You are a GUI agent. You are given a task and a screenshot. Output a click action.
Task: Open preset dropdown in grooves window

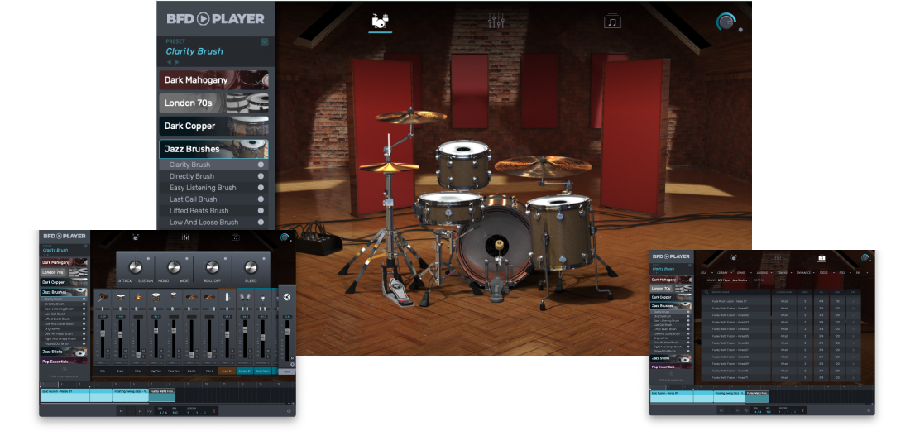(x=690, y=266)
